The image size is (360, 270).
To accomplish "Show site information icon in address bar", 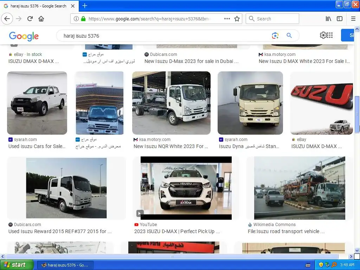I will pos(76,19).
